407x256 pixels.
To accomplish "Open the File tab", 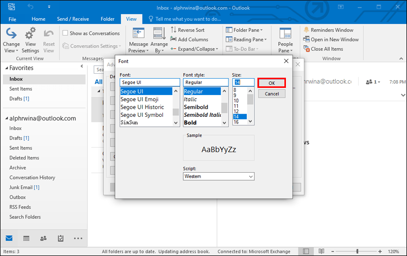I will (12, 19).
